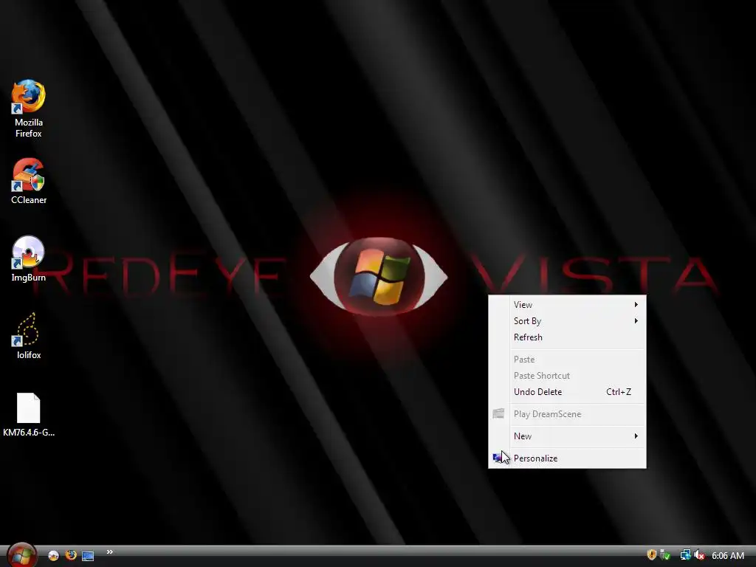The image size is (756, 567).
Task: Choose Undo Delete in the context menu
Action: [x=568, y=392]
